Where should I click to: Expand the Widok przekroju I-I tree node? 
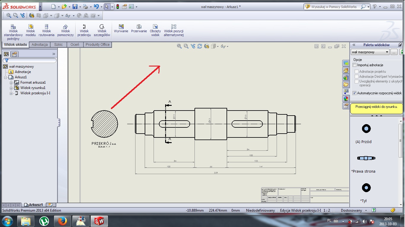[x=11, y=93]
